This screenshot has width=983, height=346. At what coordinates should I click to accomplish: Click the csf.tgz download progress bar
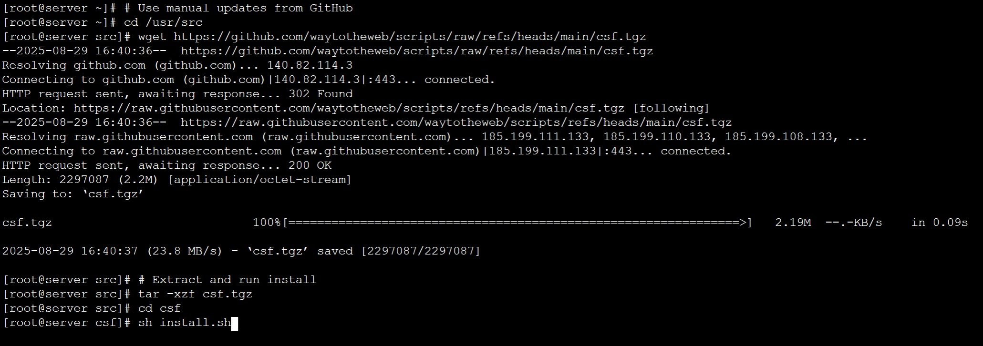pos(517,223)
